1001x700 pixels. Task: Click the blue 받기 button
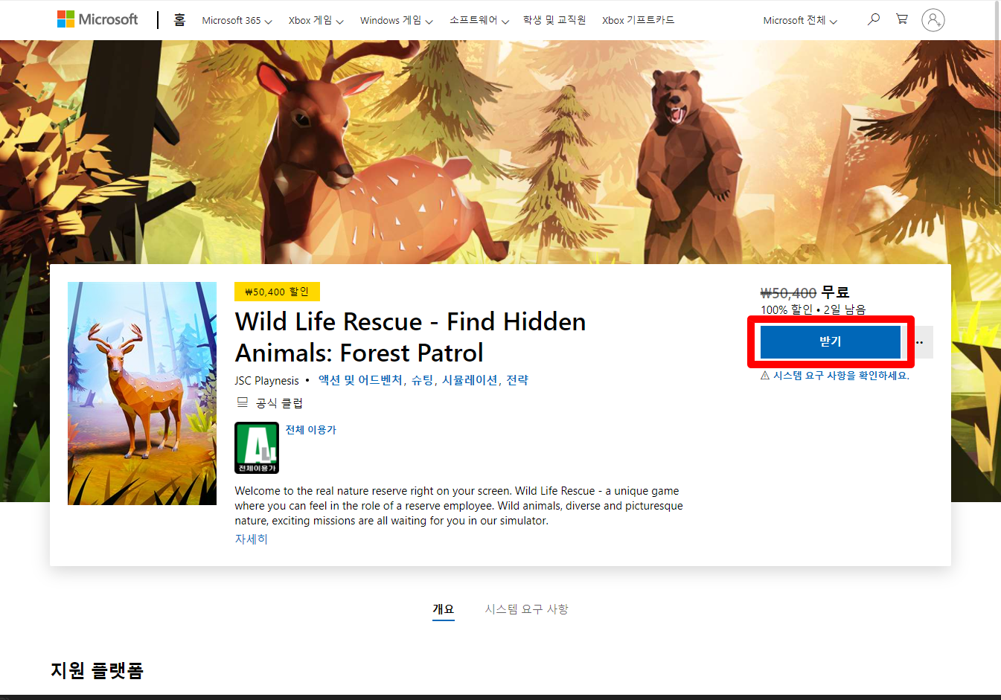[x=831, y=341]
